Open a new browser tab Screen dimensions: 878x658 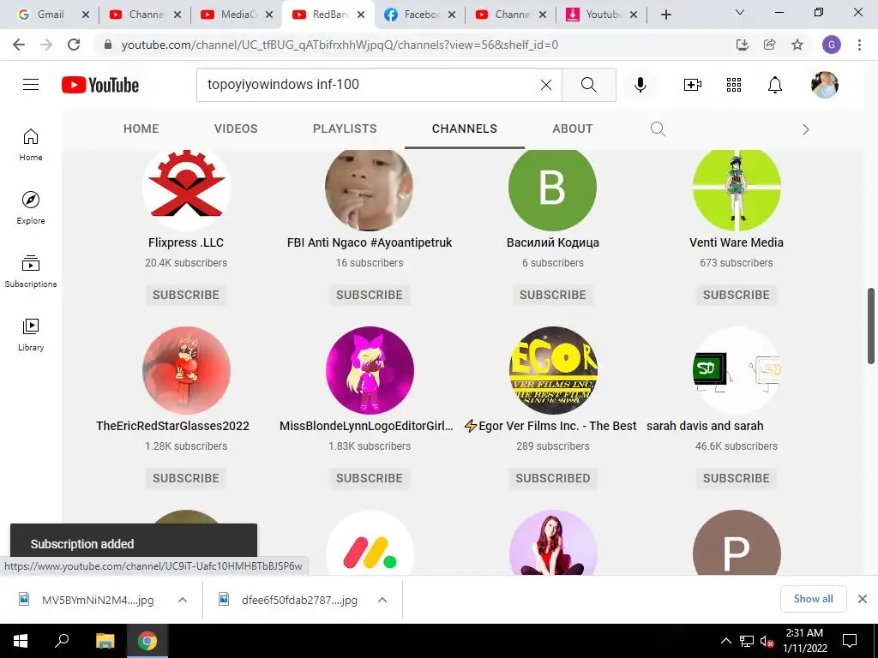click(665, 15)
